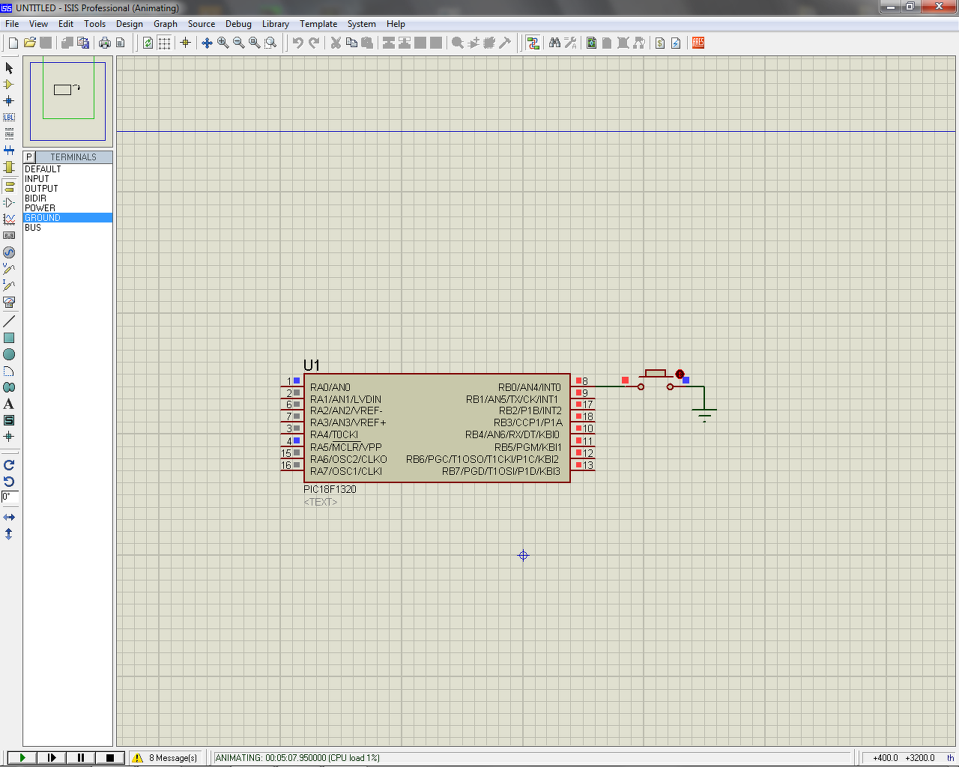Expand the Graph menu

click(165, 24)
